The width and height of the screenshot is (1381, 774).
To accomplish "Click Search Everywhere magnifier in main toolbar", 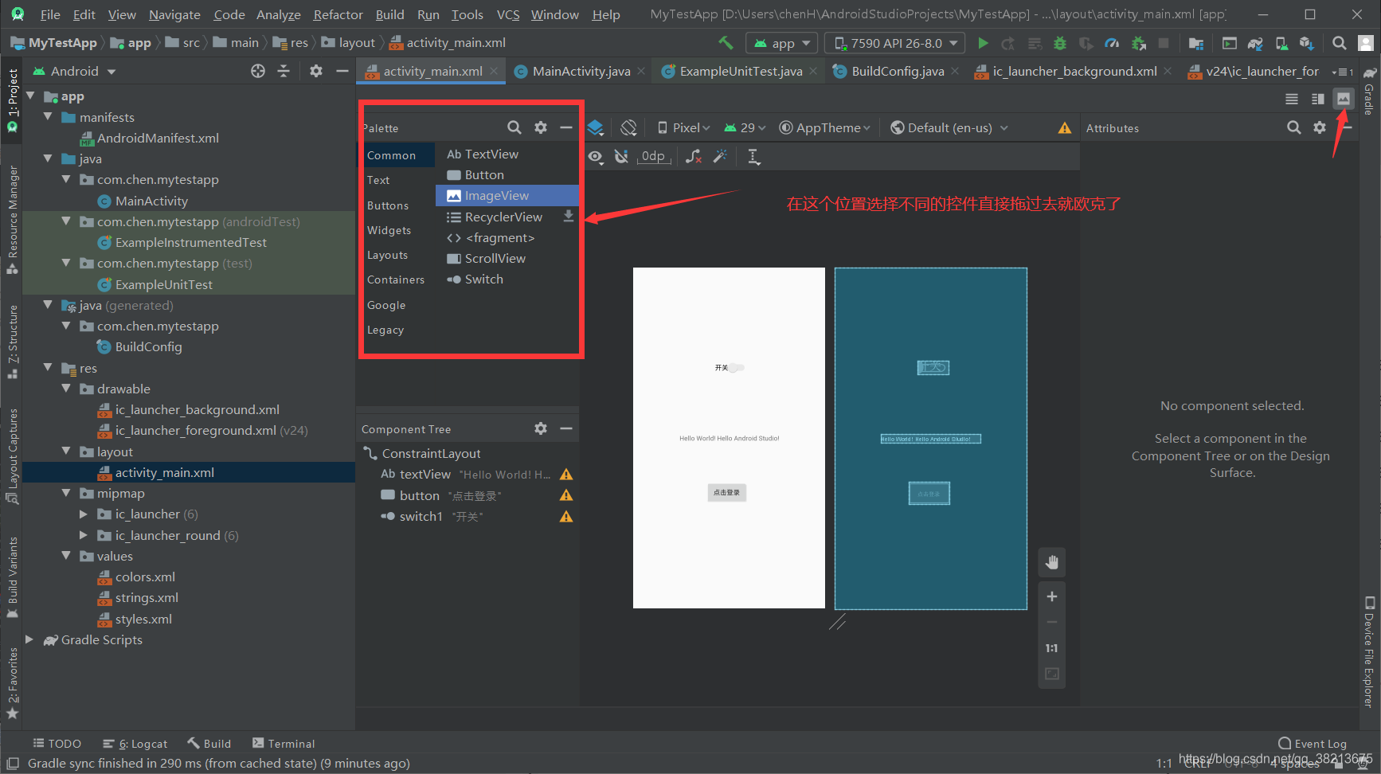I will point(1340,43).
